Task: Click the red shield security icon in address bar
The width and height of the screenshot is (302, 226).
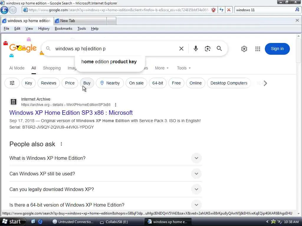Action: coord(214,10)
